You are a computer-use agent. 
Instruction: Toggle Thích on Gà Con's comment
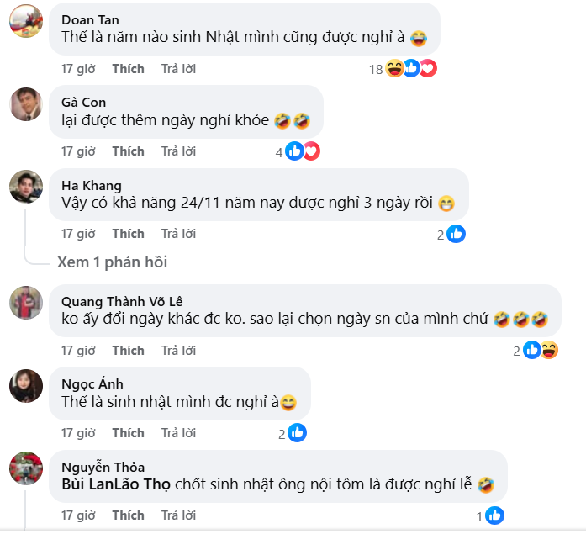click(128, 151)
